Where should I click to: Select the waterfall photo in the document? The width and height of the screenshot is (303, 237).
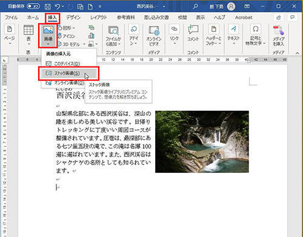tap(202, 141)
